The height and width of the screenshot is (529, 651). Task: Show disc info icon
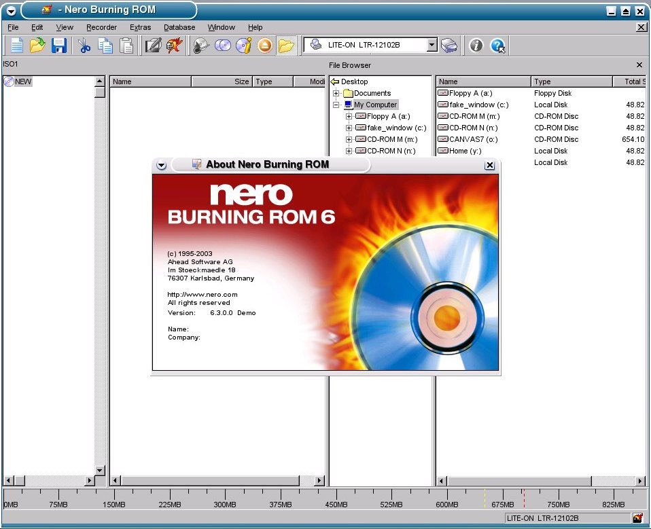click(244, 45)
